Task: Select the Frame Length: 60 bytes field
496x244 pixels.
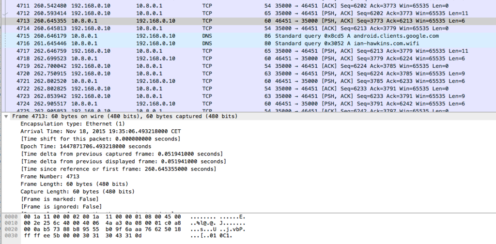Action: [74, 184]
